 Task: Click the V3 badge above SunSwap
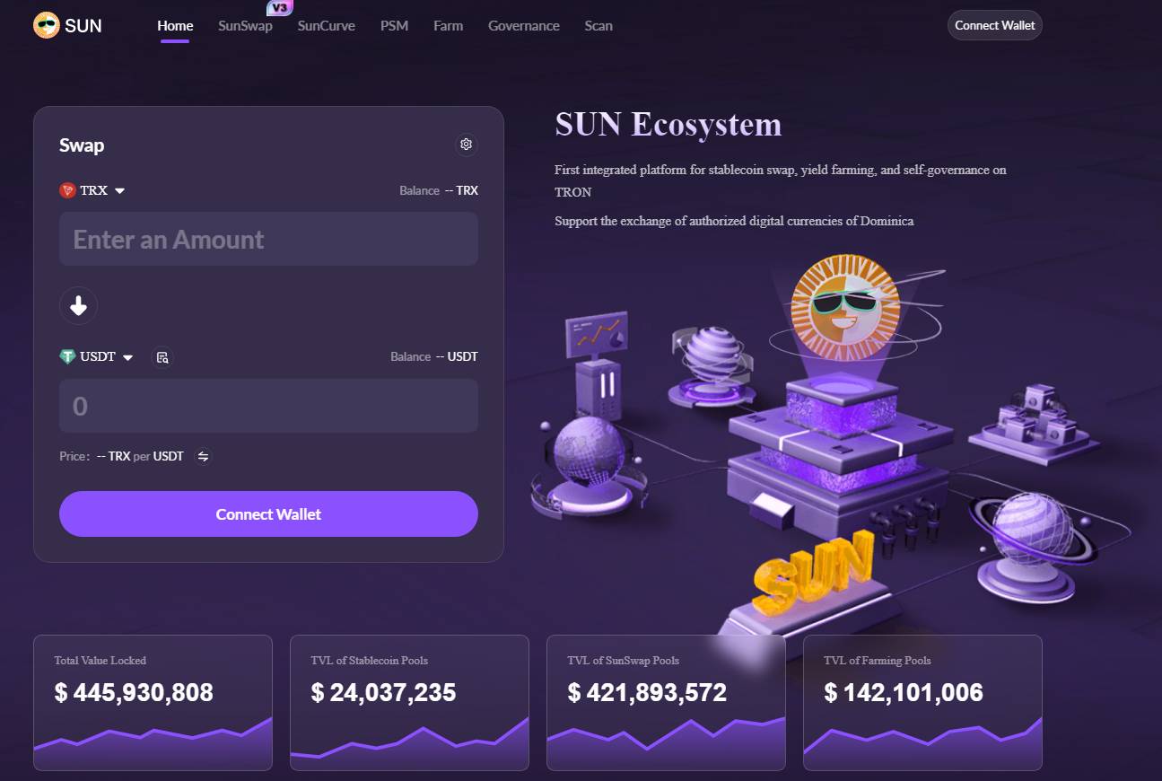pos(281,8)
